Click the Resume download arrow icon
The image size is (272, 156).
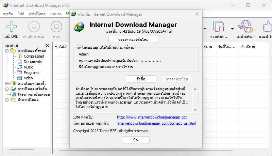coord(34,27)
